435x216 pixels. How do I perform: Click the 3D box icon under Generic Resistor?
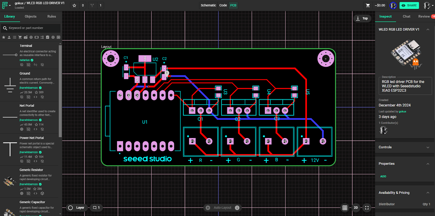pyautogui.click(x=42, y=193)
